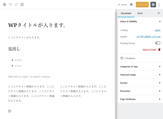Click the post title WPタイトルが入ります。
The height and width of the screenshot is (119, 163).
(x=37, y=25)
